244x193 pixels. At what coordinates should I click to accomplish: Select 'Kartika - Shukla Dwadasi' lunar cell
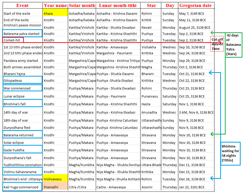[116, 27]
